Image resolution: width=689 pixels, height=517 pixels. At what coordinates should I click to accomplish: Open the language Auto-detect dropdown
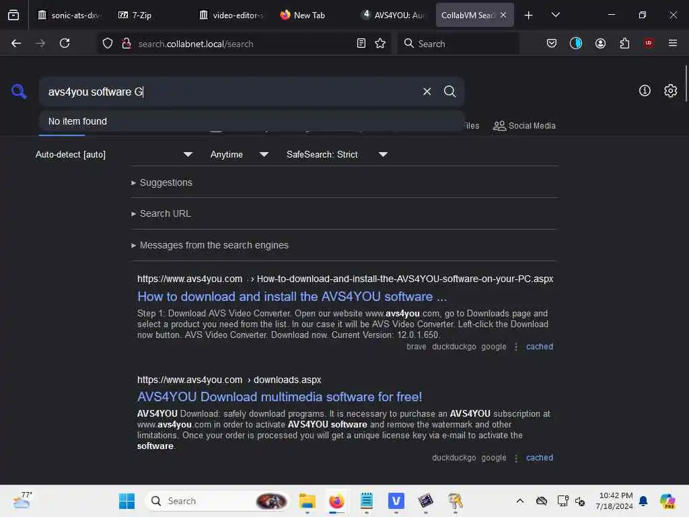click(x=114, y=154)
